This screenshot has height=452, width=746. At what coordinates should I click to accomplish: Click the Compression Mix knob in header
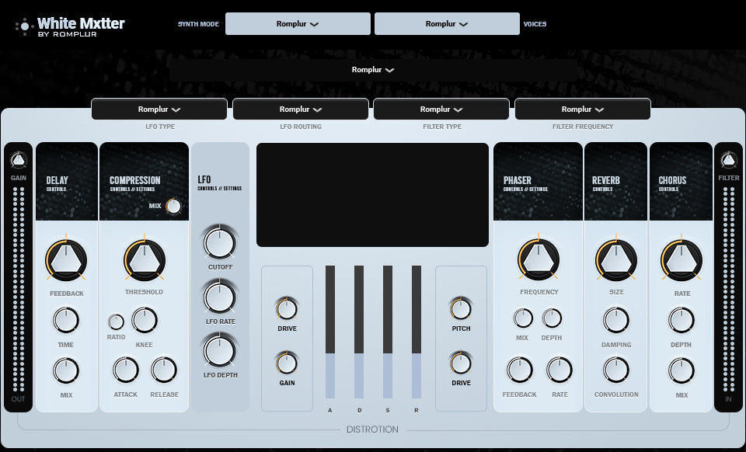coord(173,207)
